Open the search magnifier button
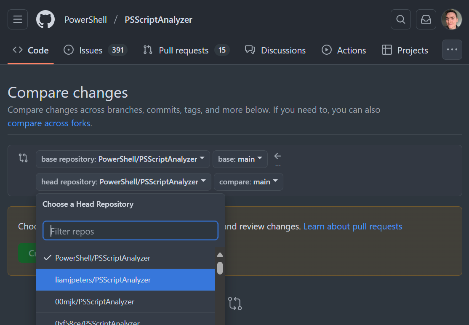Viewport: 469px width, 325px height. pyautogui.click(x=400, y=19)
